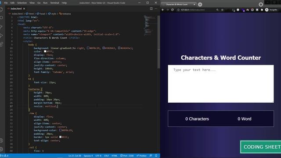Screen dimensions: 281x158
Task: Open the Run menu
Action: [45, 3]
